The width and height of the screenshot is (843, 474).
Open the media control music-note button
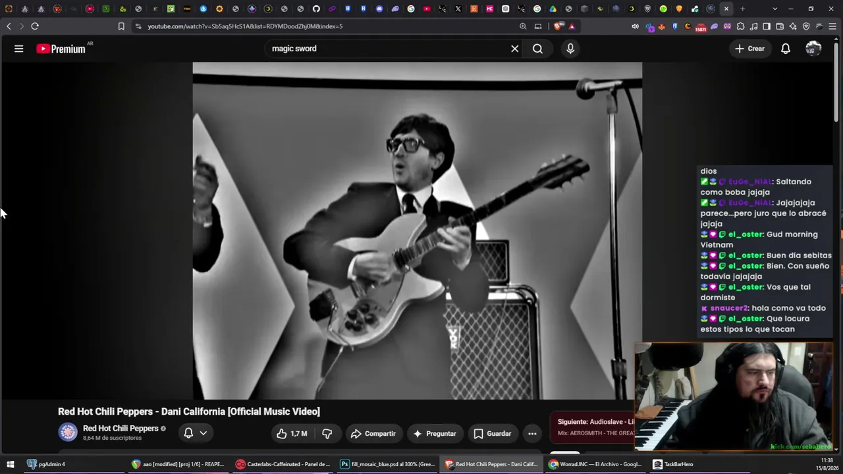coord(753,26)
